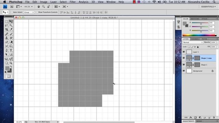219x123 pixels.
Task: Open the blend mode Normal dropdown
Action: 193,42
